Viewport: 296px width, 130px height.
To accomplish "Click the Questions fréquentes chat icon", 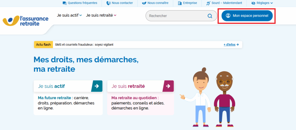I will point(64,3).
